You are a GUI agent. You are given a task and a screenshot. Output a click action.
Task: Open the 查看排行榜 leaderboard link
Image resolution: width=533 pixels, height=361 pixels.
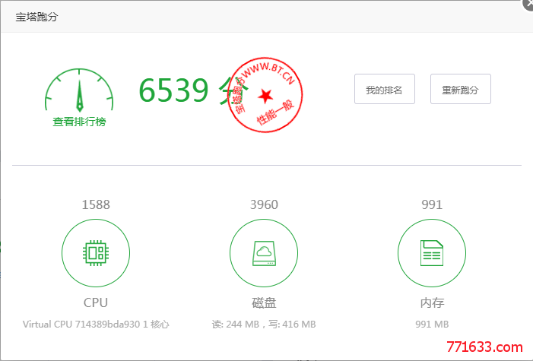point(79,122)
